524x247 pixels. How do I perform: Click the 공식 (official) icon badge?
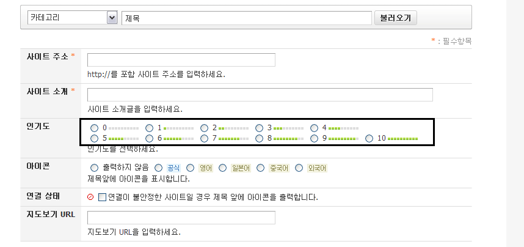tap(173, 168)
